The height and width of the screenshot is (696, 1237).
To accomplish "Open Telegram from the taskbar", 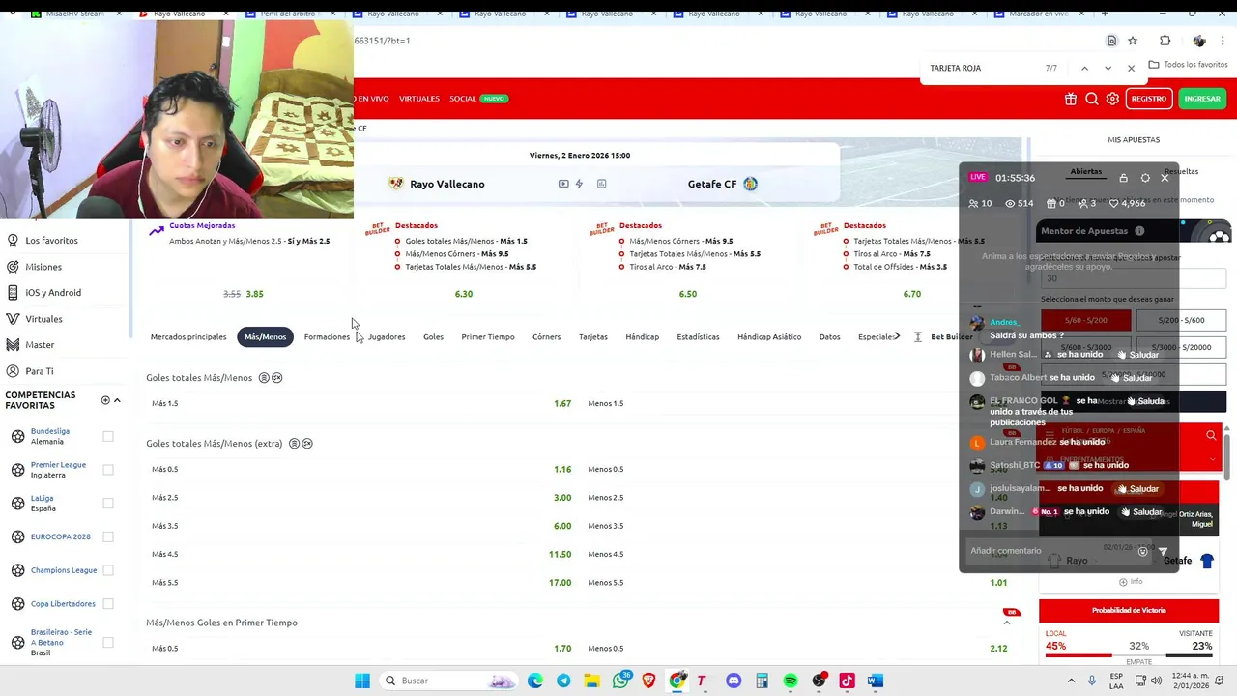I will tap(563, 681).
